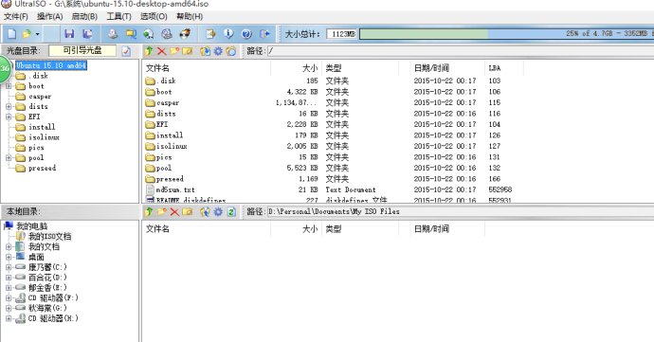Click the rename icon in the local file toolbar
Screen dimensions: 654x342
pos(188,211)
